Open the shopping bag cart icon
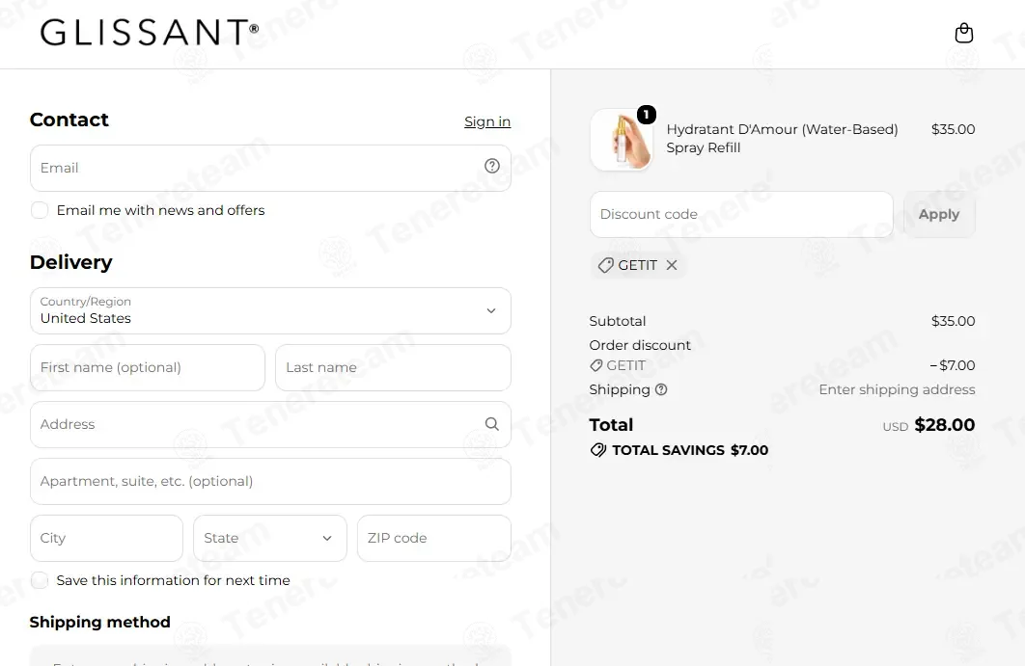Viewport: 1025px width, 666px height. click(x=964, y=33)
